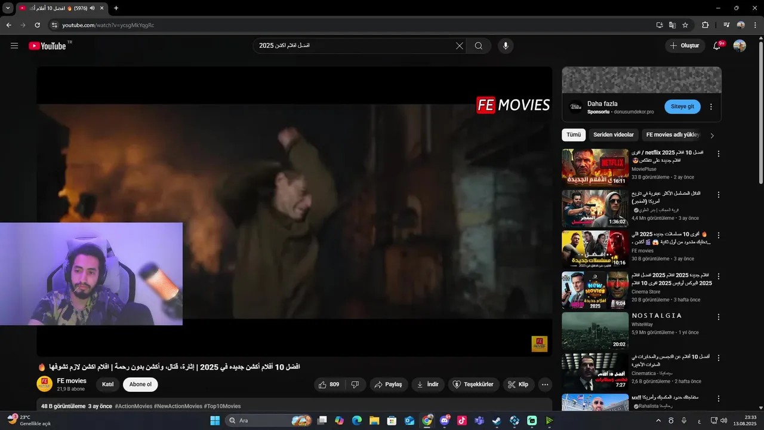The height and width of the screenshot is (430, 764).
Task: Open site information icon in address bar
Action: click(x=54, y=25)
